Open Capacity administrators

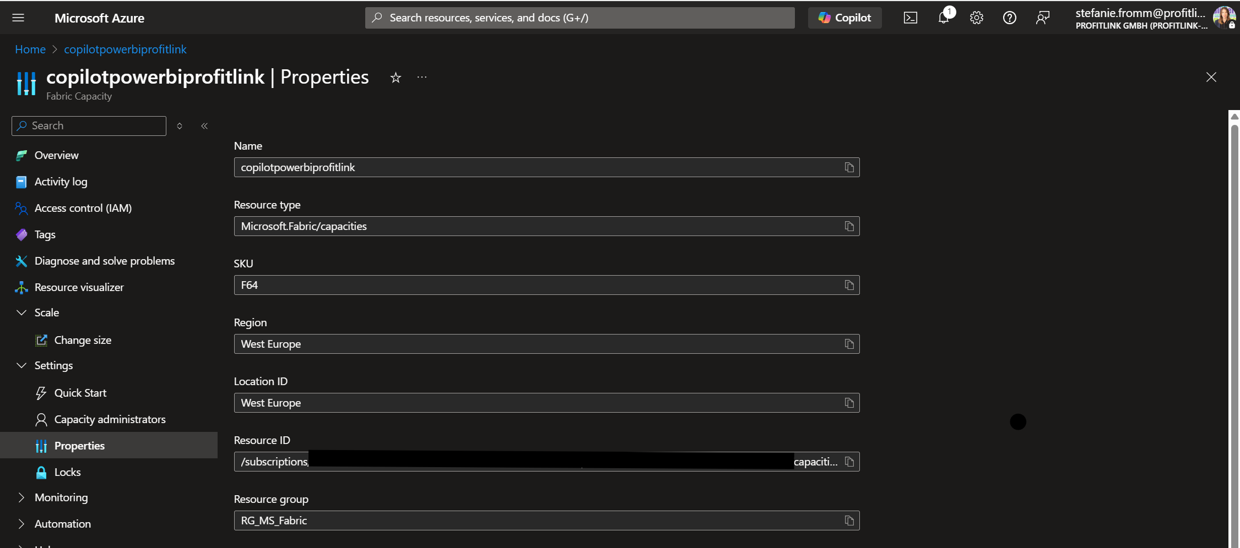[x=109, y=419]
